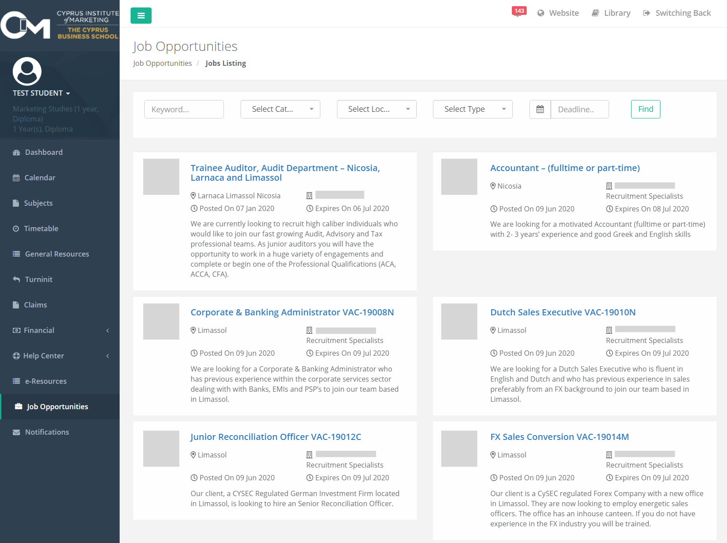Click the Notifications envelope icon
Viewport: 727px width, 543px height.
click(17, 432)
